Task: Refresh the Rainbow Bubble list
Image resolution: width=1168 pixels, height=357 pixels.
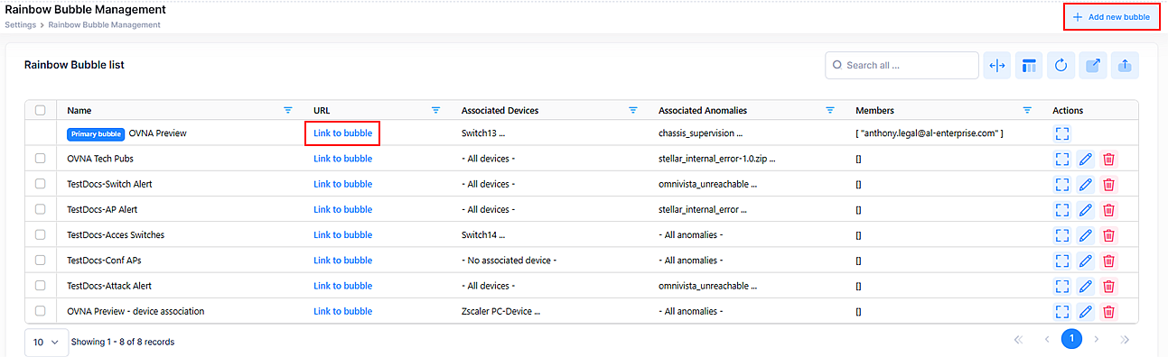Action: pos(1061,65)
